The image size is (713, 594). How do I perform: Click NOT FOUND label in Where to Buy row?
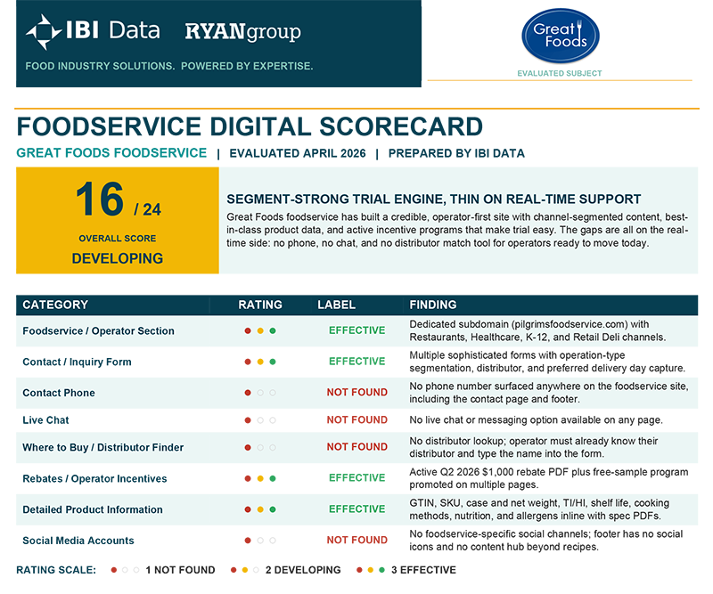click(357, 447)
